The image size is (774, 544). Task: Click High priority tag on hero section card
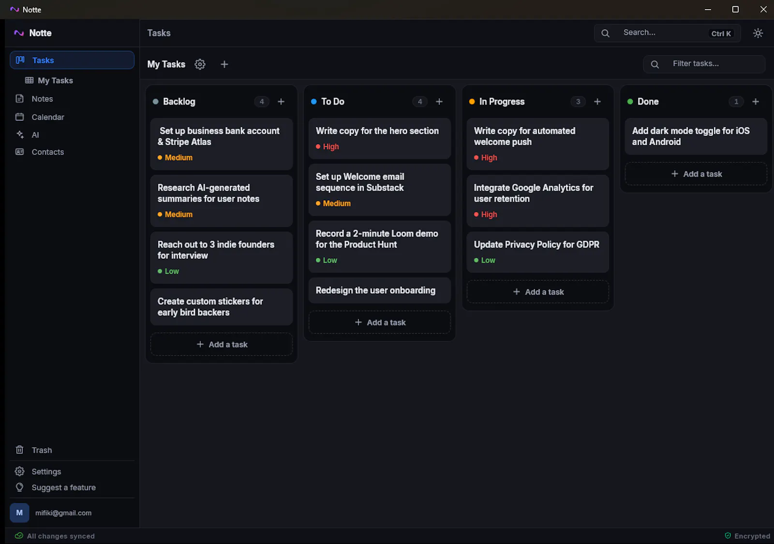coord(327,147)
